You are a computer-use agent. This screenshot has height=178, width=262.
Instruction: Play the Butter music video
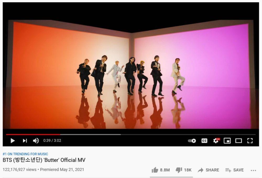pyautogui.click(x=13, y=141)
